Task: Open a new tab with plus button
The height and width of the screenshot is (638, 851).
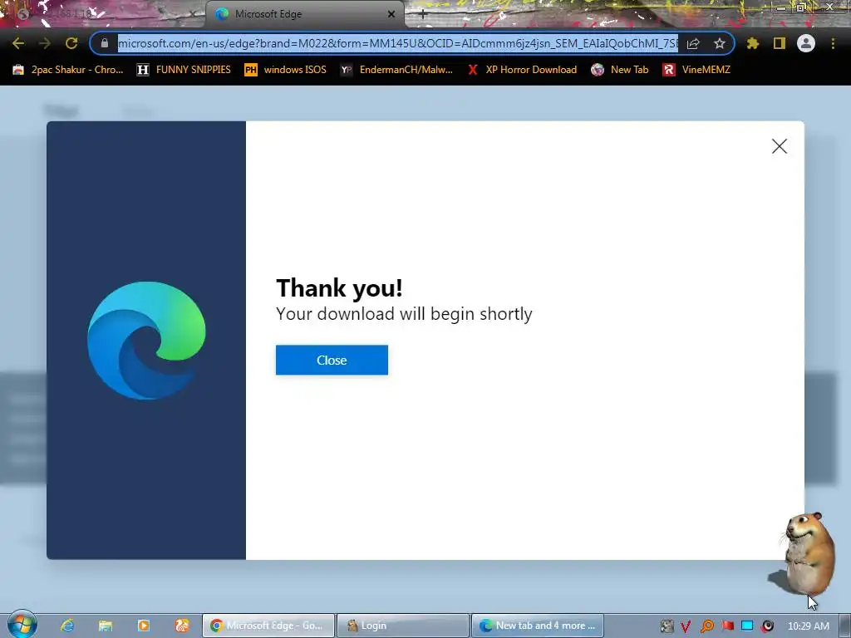Action: tap(423, 14)
